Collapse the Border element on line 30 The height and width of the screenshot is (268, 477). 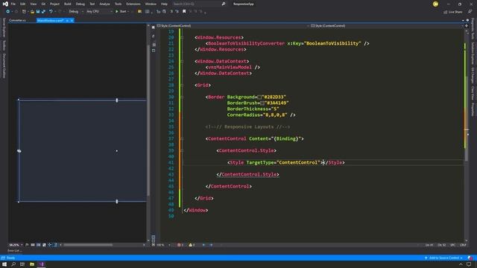click(182, 98)
